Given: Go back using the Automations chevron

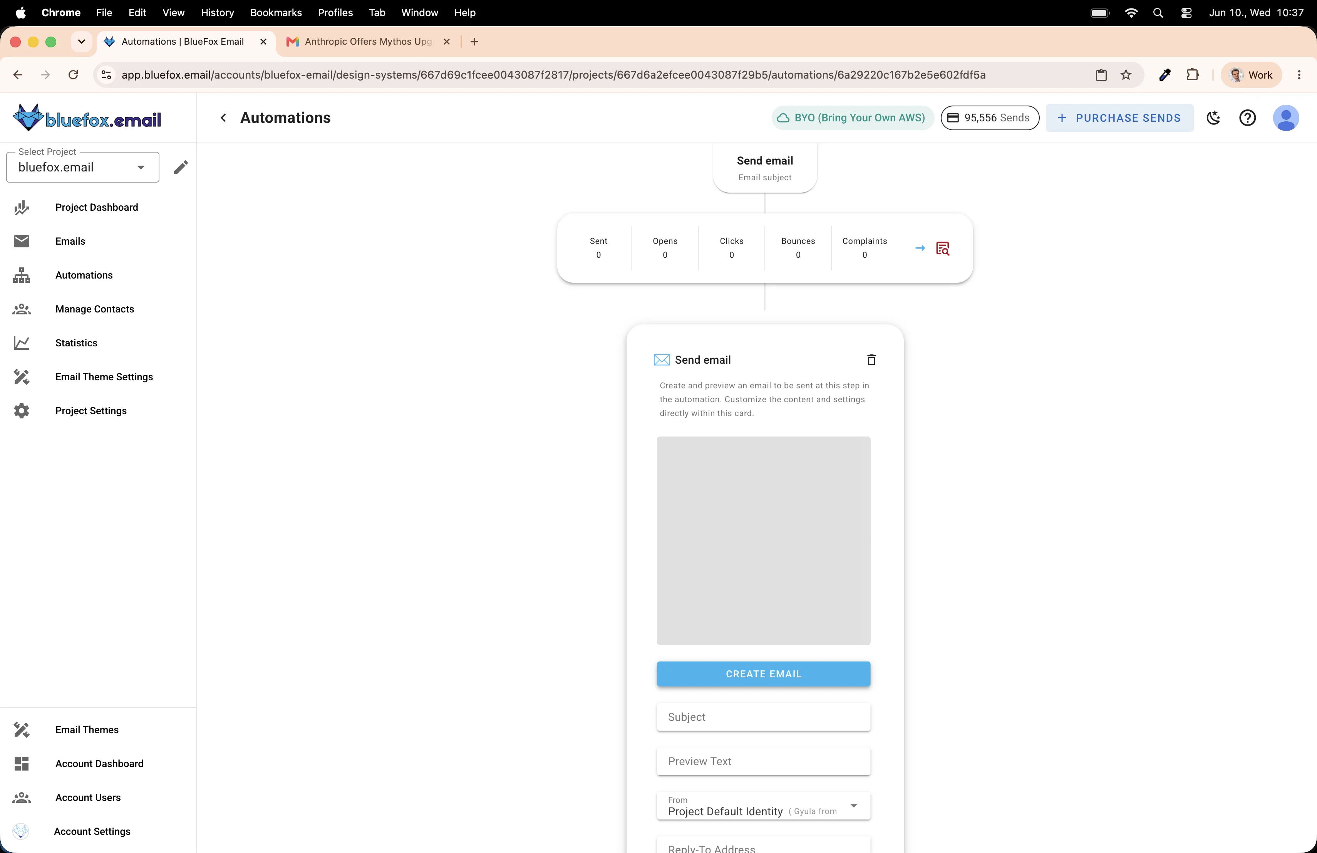Looking at the screenshot, I should (224, 118).
